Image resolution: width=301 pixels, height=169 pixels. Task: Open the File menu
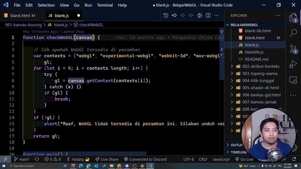pyautogui.click(x=17, y=5)
